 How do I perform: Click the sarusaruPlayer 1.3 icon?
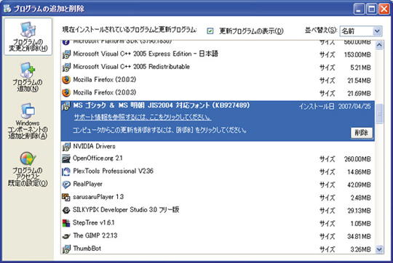[x=66, y=198]
